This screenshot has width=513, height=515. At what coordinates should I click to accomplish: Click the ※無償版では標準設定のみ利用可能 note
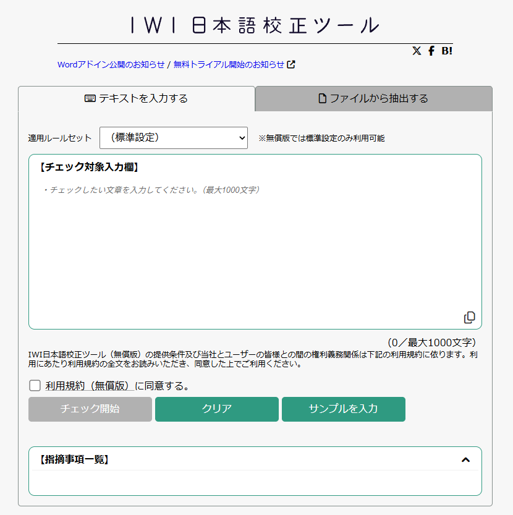click(321, 138)
